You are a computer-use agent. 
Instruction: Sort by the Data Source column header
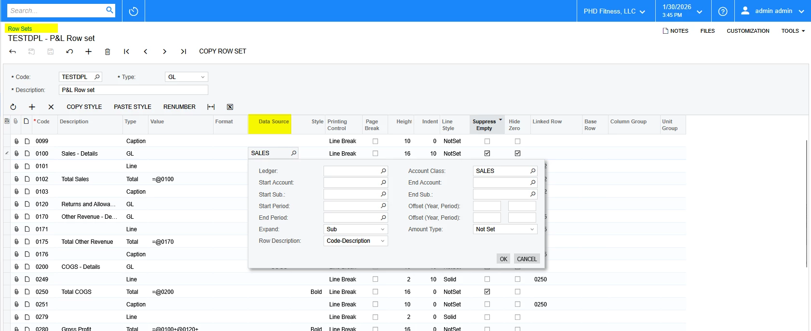point(270,124)
